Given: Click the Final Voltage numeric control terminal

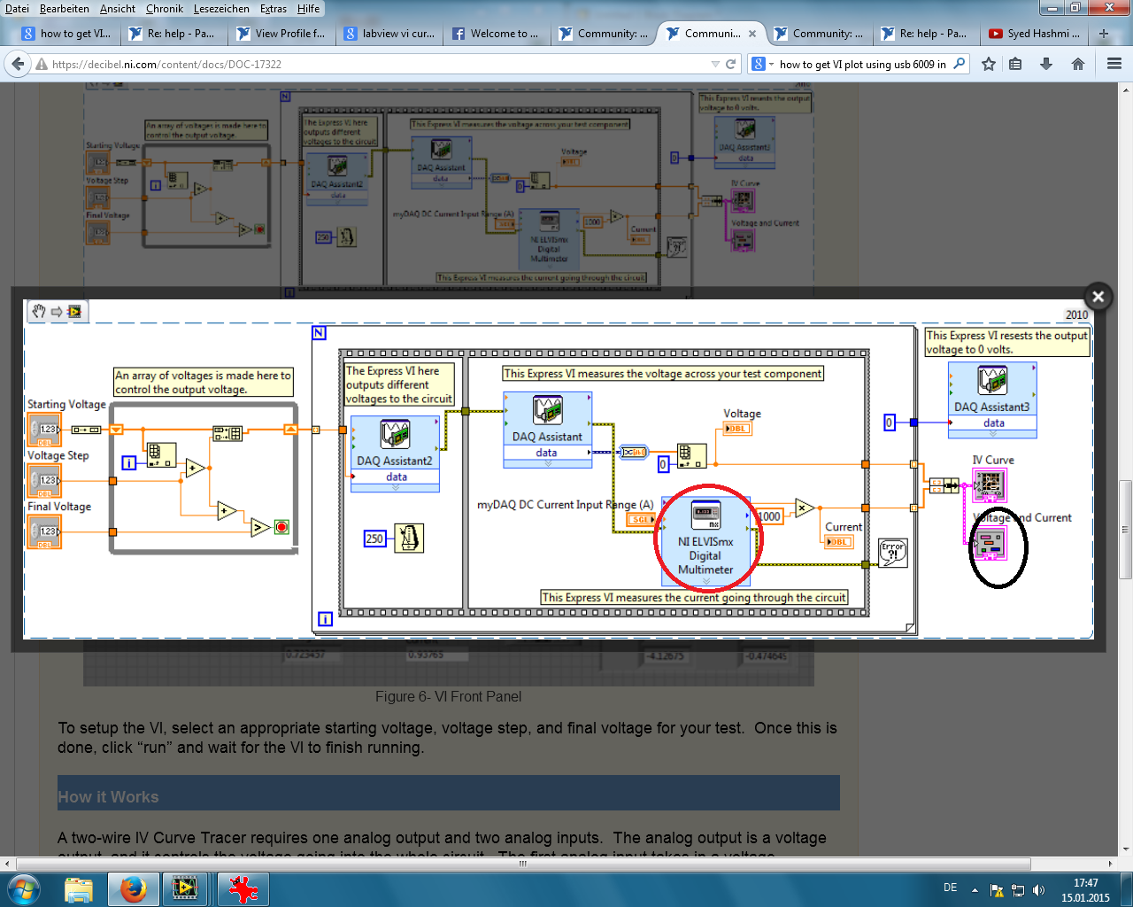Looking at the screenshot, I should [x=44, y=532].
